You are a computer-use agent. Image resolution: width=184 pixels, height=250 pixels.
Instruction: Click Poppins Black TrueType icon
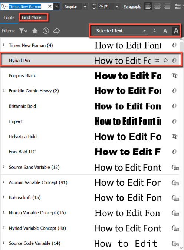175,75
